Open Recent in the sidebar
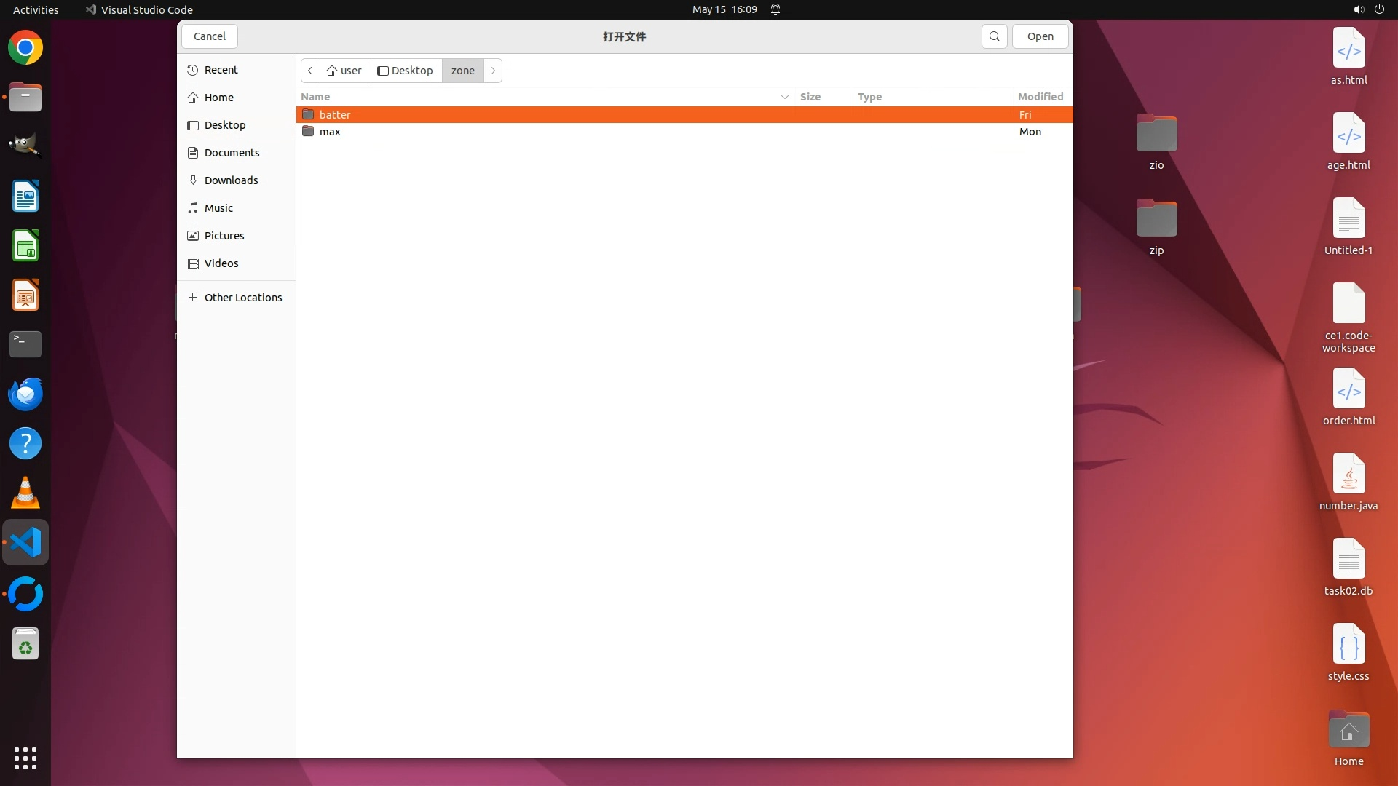1398x786 pixels. tap(221, 70)
